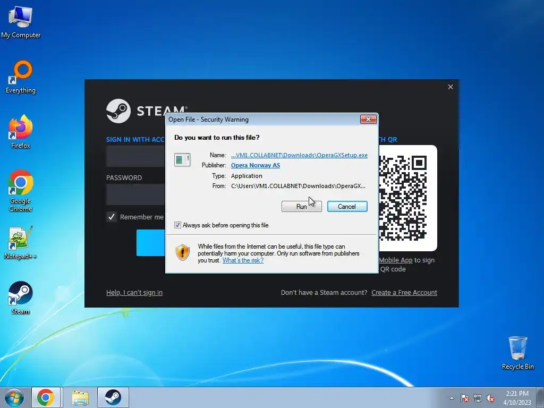Open the OperaGXSetup.exe file name link
This screenshot has height=408, width=544.
pos(299,155)
